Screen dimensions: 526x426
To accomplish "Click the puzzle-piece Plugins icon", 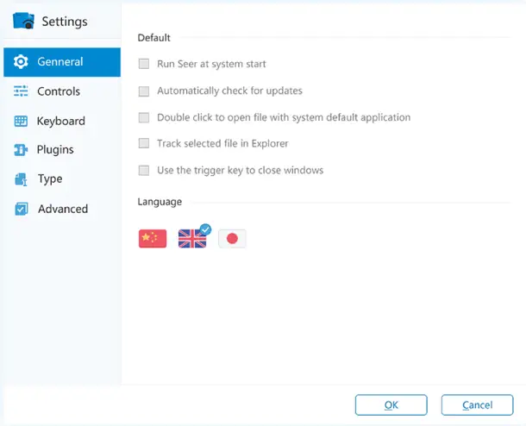I will [x=21, y=149].
